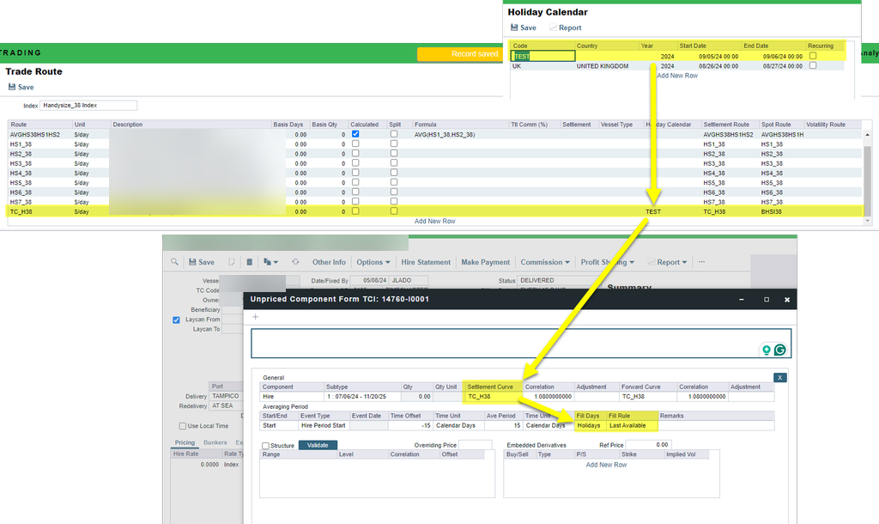This screenshot has height=524, width=879.
Task: Click the refresh icon beside Other Info
Action: (295, 262)
